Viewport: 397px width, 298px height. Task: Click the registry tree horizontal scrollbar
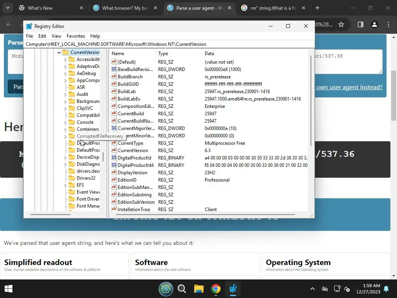click(51, 215)
